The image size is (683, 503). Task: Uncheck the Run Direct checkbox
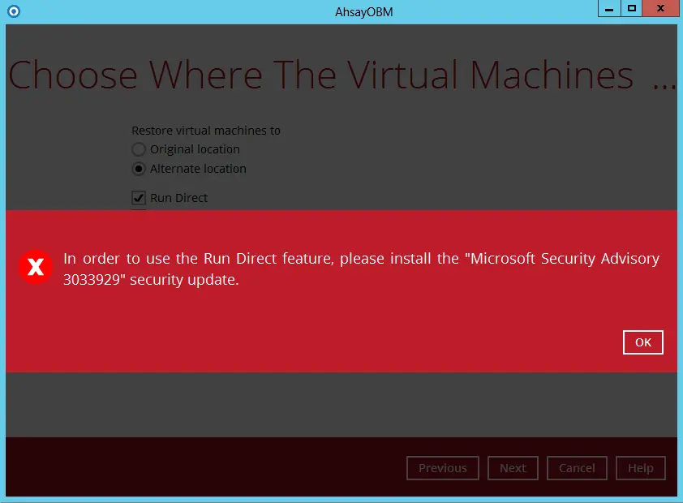[x=139, y=198]
